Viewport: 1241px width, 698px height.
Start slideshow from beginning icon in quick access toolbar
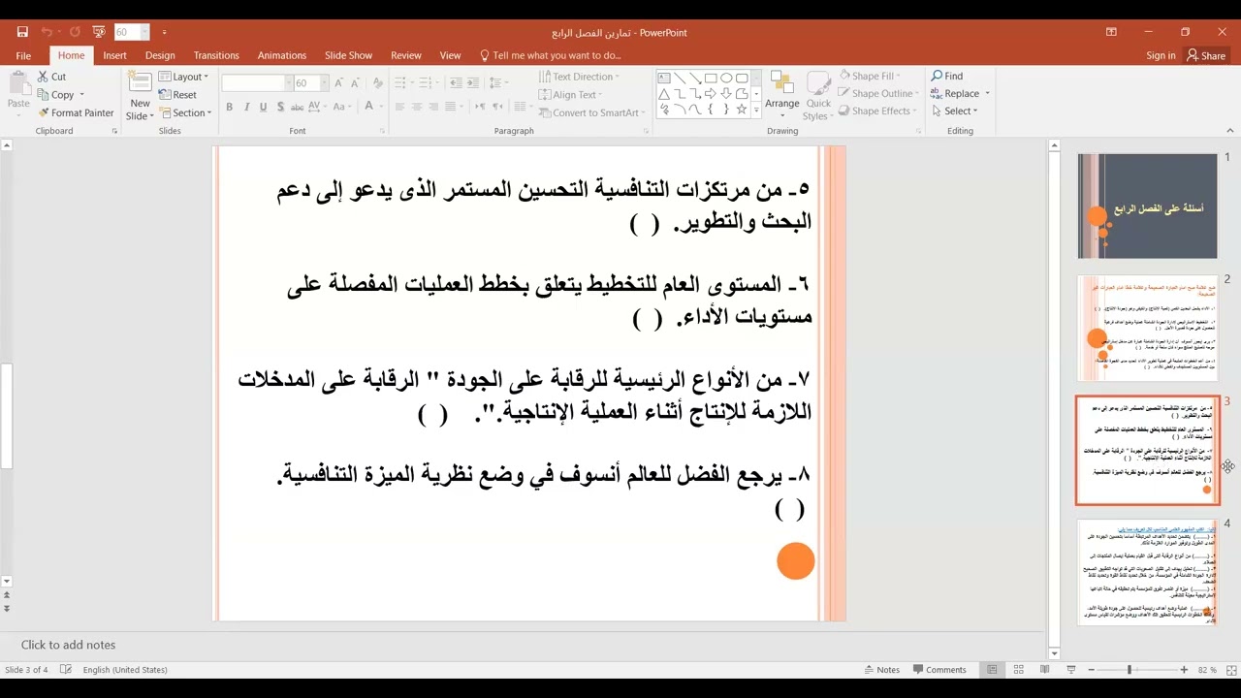(99, 32)
